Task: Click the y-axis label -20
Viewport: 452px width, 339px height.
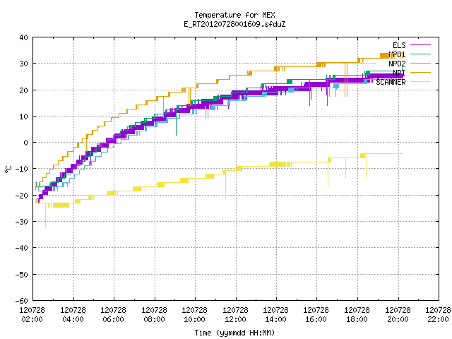Action: pos(22,196)
